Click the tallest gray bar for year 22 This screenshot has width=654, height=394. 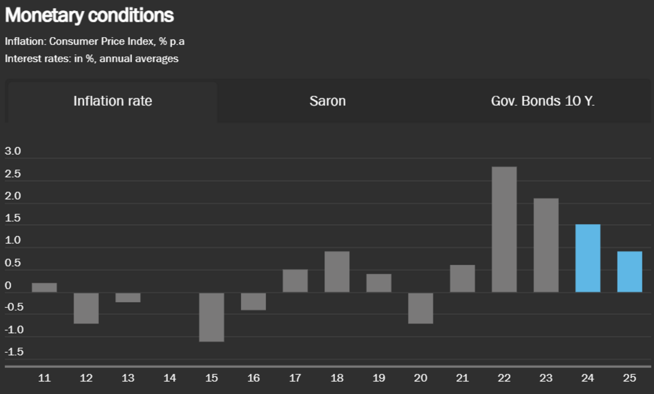504,230
